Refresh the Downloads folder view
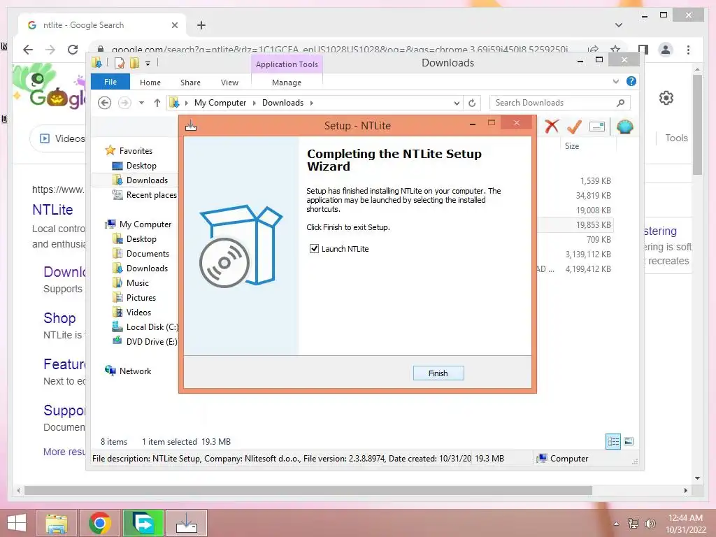This screenshot has width=716, height=537. point(472,103)
